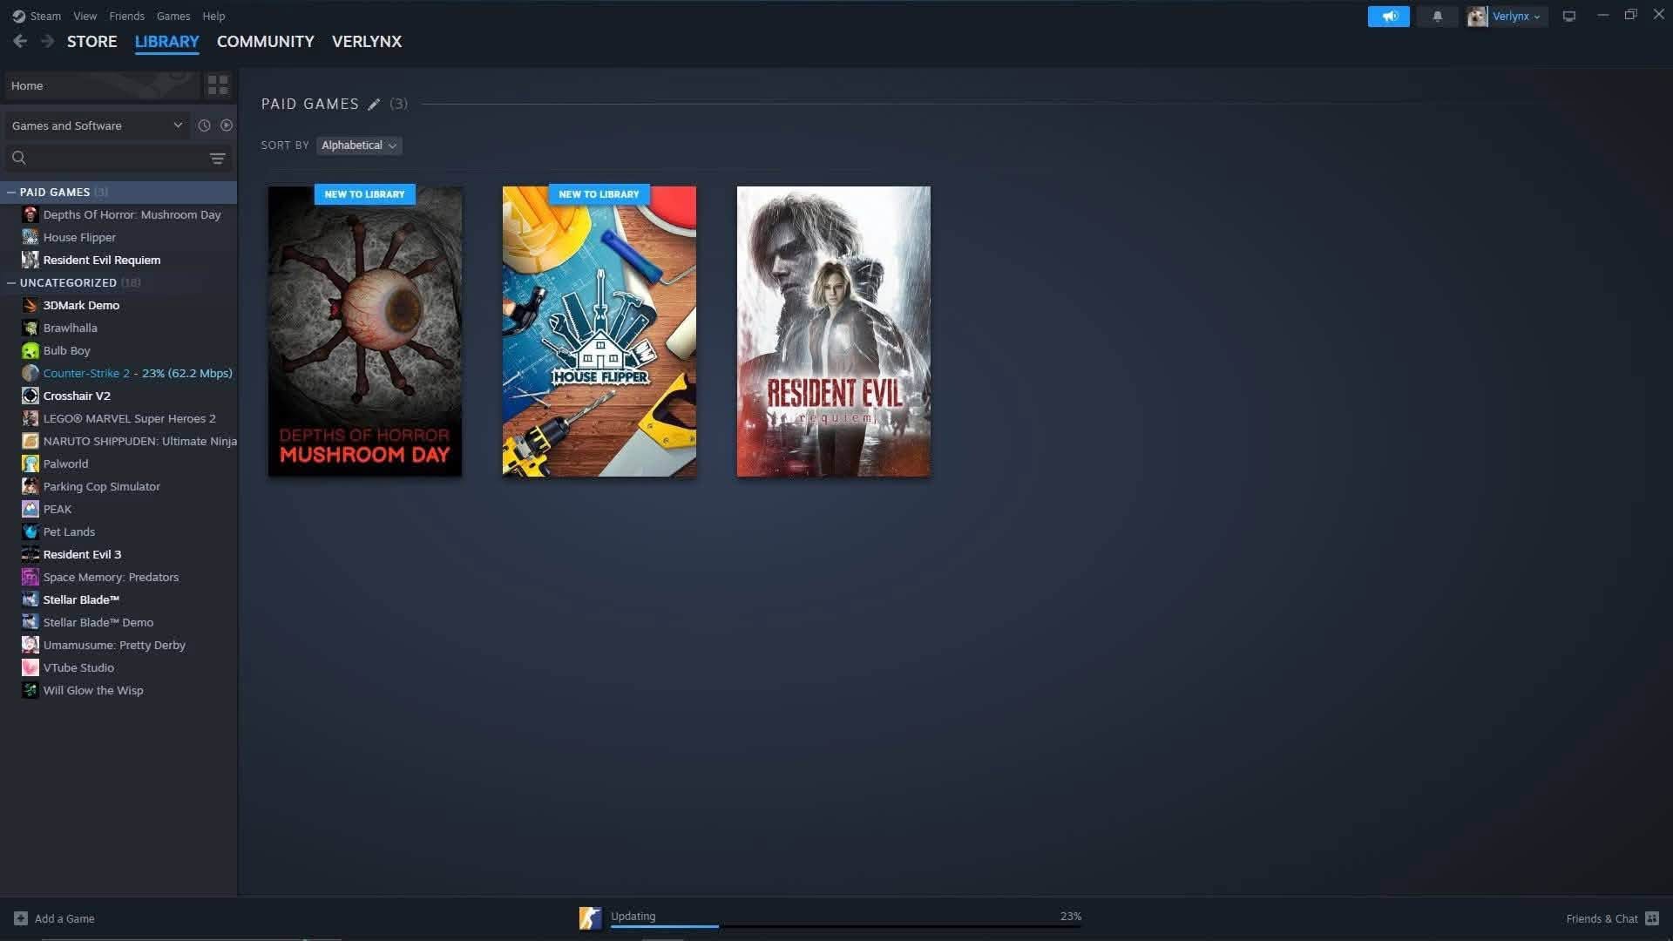
Task: Click the recent activity clock icon
Action: tap(204, 125)
